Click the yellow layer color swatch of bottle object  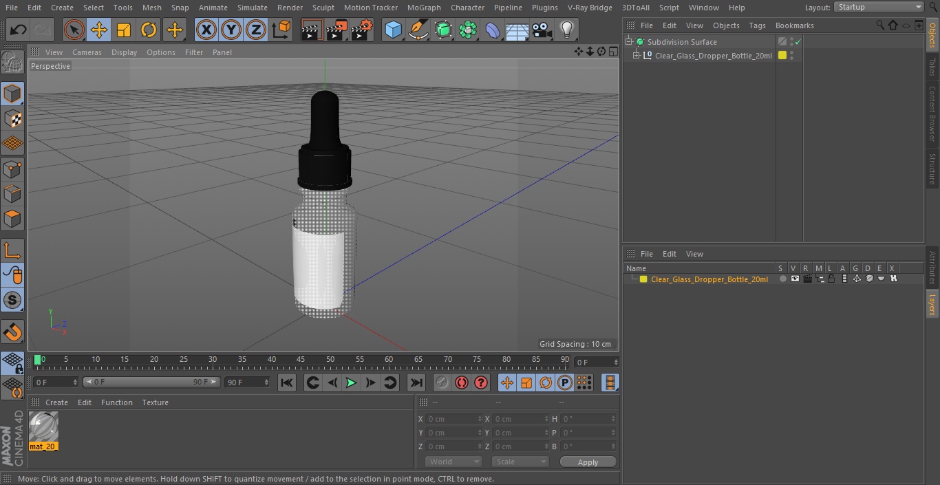[782, 56]
